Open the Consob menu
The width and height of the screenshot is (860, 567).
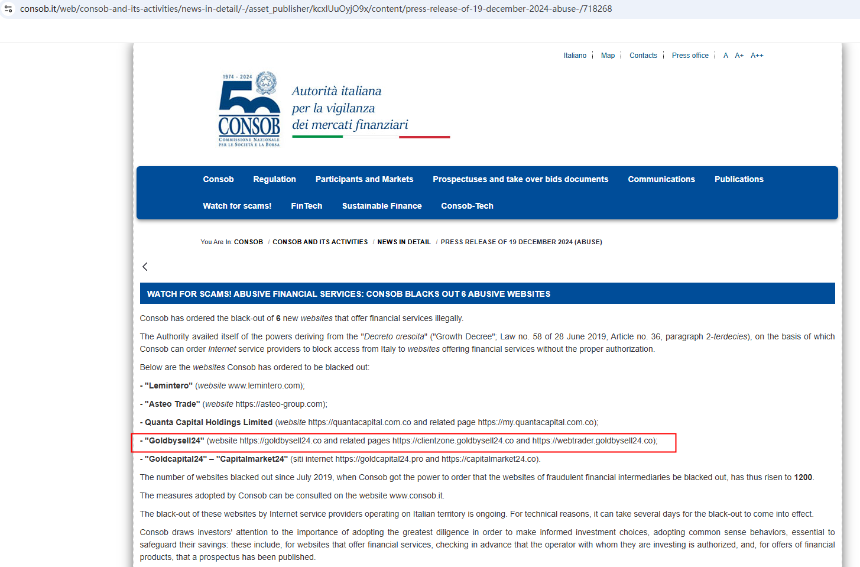(218, 179)
